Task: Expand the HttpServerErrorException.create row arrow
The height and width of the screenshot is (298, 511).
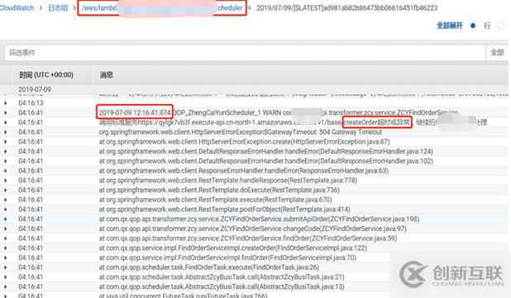Action: point(6,142)
